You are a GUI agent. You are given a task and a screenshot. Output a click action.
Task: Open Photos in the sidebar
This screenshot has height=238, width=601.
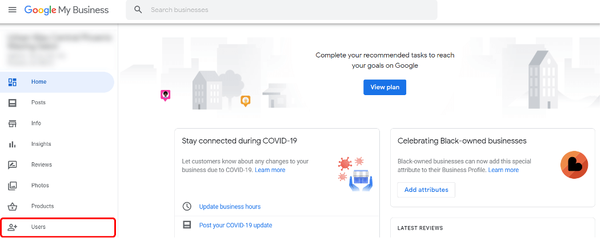tap(57, 185)
